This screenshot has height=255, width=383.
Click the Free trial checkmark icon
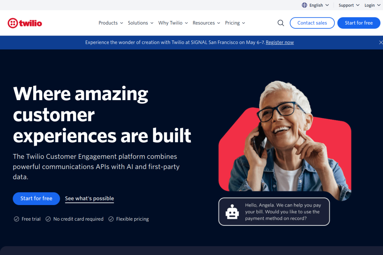(x=16, y=219)
